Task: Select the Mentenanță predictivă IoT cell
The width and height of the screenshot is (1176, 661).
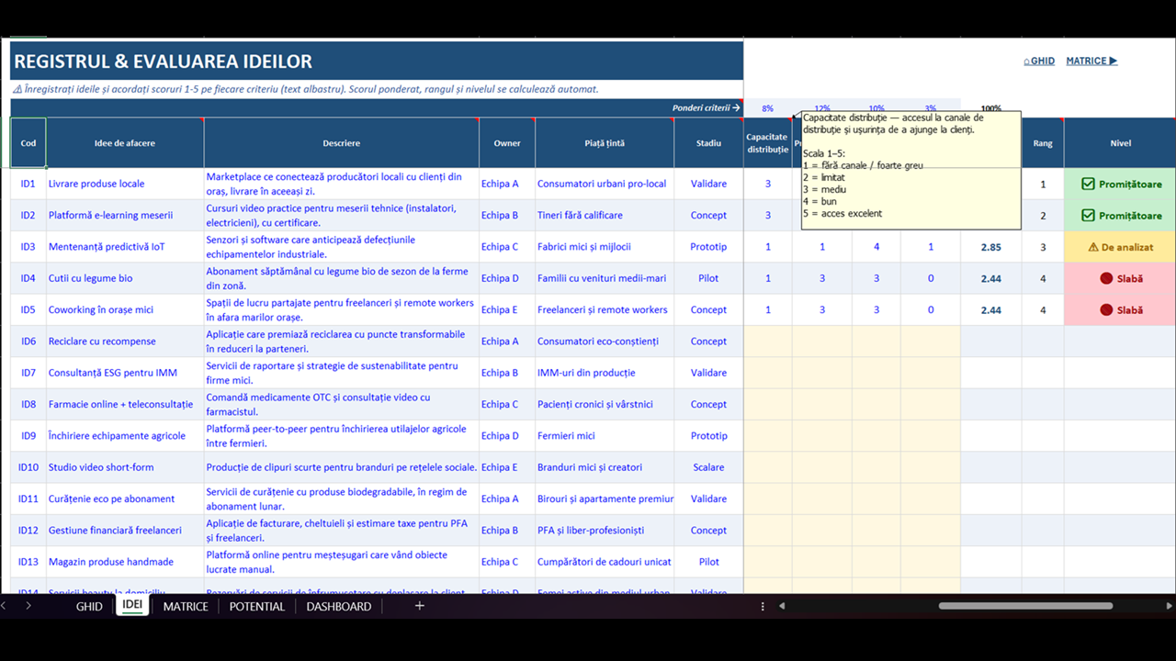Action: pyautogui.click(x=125, y=247)
